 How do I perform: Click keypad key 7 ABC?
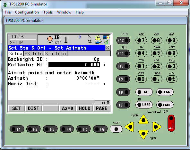[141, 40]
